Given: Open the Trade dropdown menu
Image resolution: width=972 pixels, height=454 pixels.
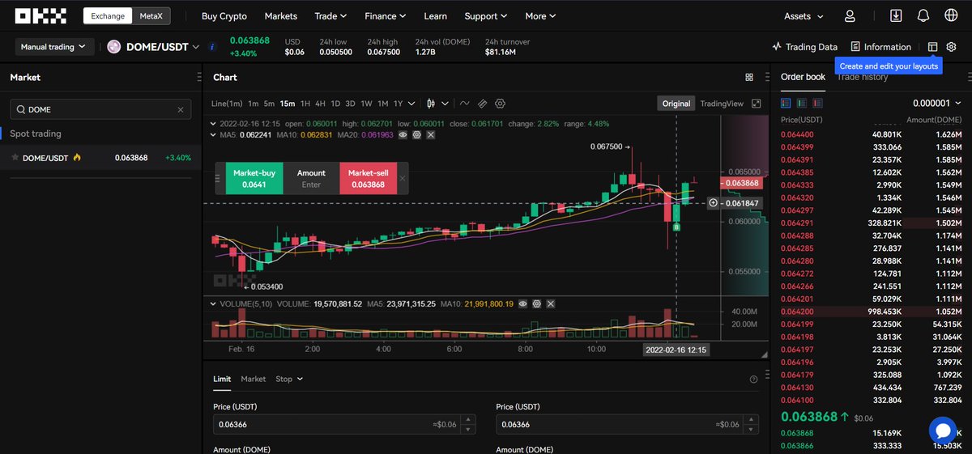Looking at the screenshot, I should tap(330, 15).
